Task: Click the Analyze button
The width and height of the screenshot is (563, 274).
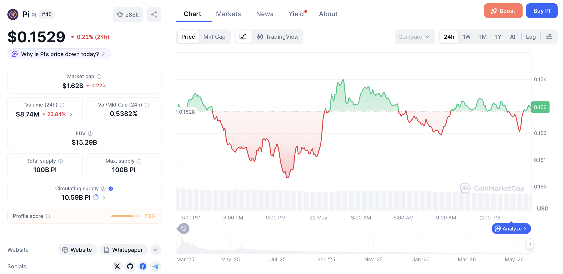Action: tap(511, 229)
